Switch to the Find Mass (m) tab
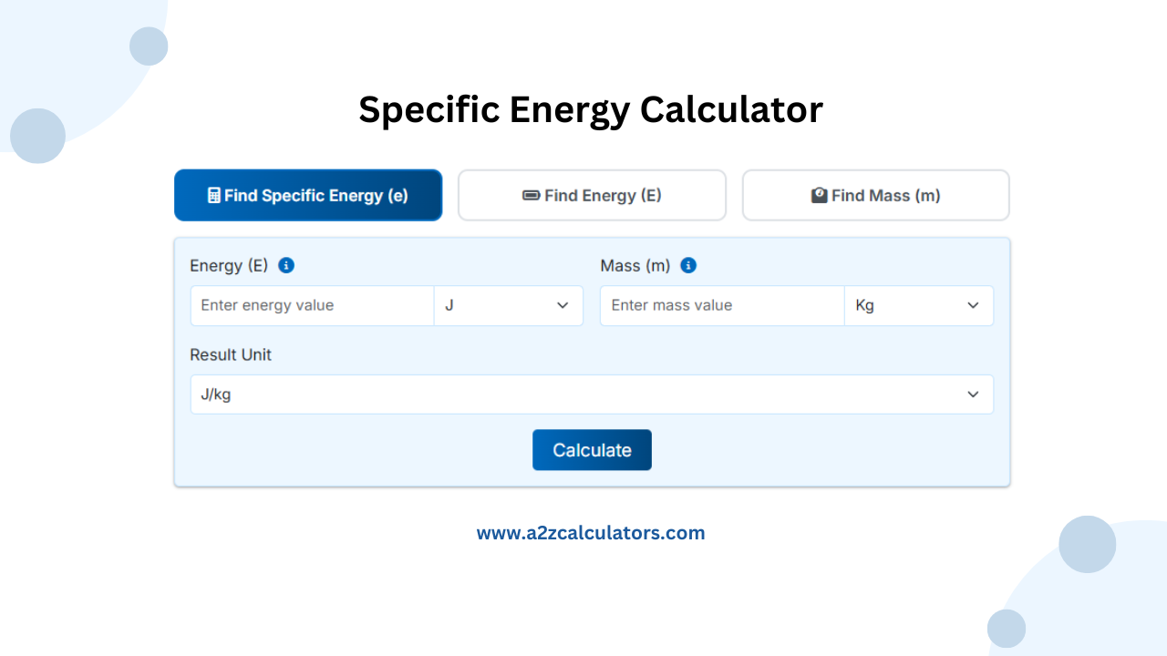This screenshot has width=1167, height=656. [875, 195]
